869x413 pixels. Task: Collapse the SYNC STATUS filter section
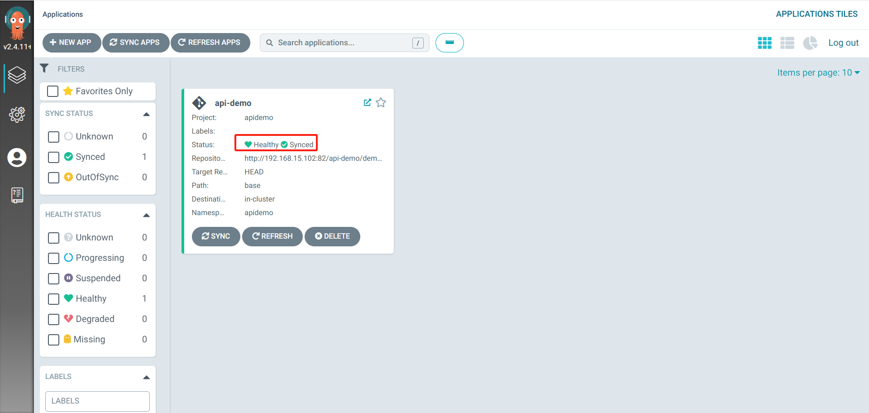[146, 114]
